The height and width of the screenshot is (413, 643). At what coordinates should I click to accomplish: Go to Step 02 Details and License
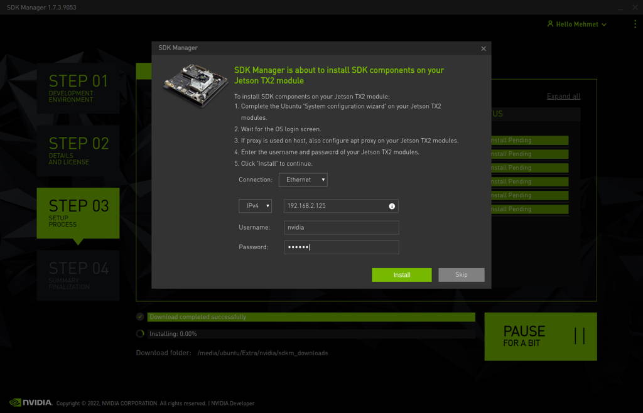78,151
